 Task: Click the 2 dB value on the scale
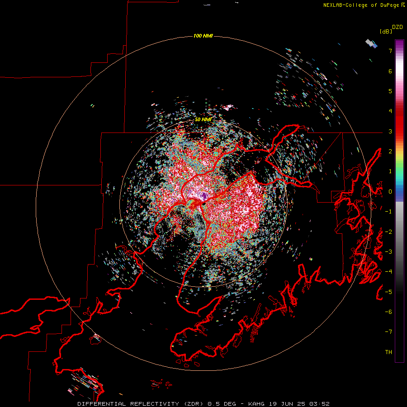(x=390, y=151)
